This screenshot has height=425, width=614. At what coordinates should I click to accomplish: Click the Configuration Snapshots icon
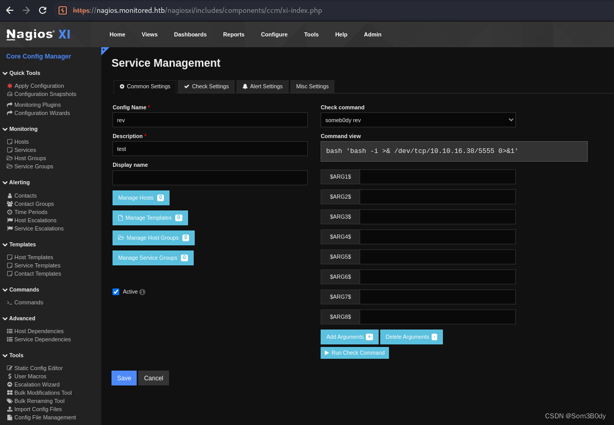point(10,94)
